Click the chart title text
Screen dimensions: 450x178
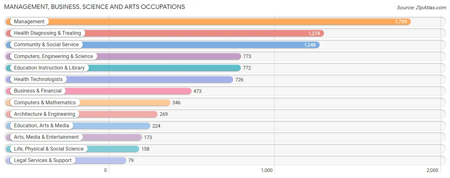94,7
